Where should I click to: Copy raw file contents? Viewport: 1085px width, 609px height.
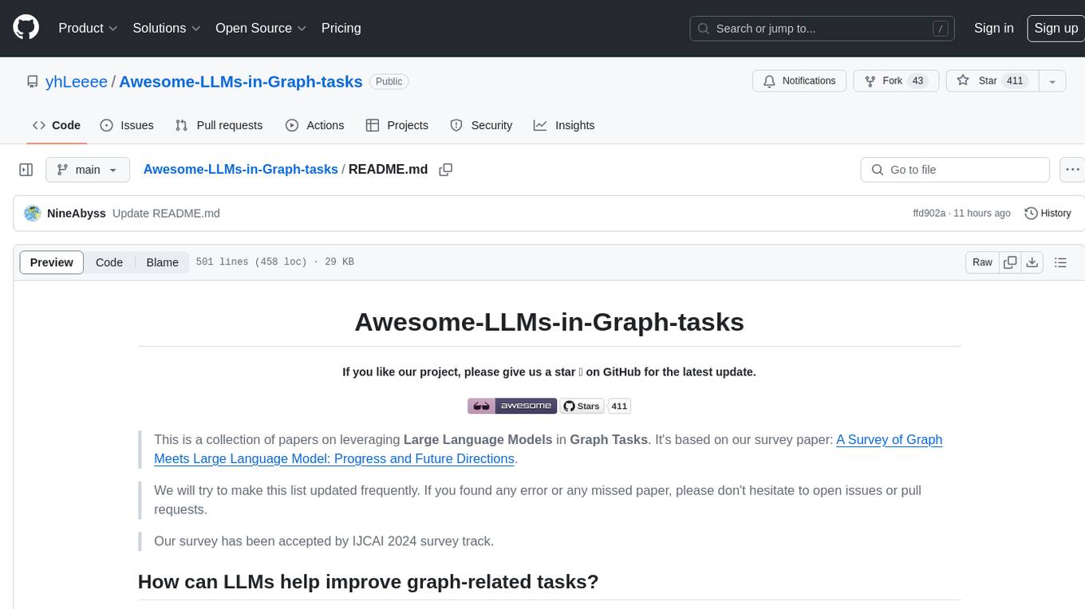[x=1010, y=262]
